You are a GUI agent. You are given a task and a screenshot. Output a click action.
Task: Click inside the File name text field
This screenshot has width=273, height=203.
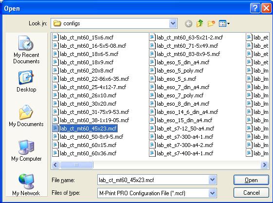(x=153, y=180)
